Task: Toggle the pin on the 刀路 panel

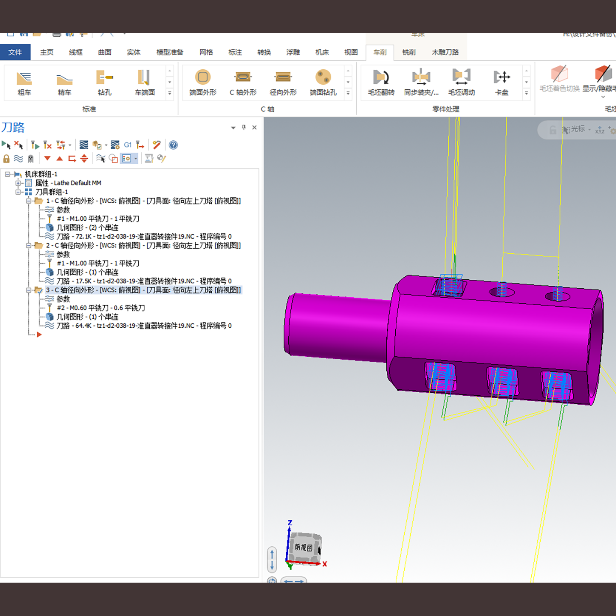Action: (x=244, y=127)
